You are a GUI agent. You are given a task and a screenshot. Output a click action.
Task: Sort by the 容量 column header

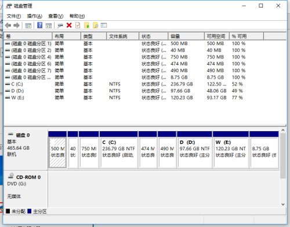pos(186,36)
